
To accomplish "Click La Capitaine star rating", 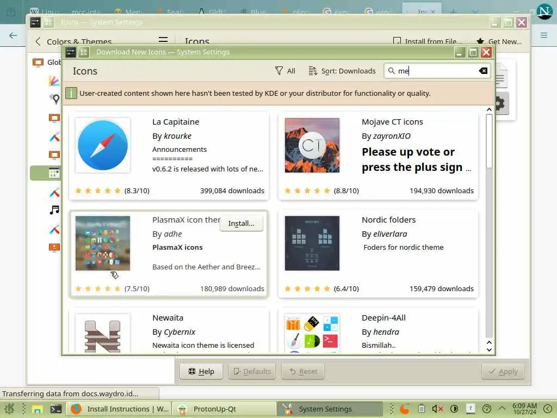I will point(98,191).
